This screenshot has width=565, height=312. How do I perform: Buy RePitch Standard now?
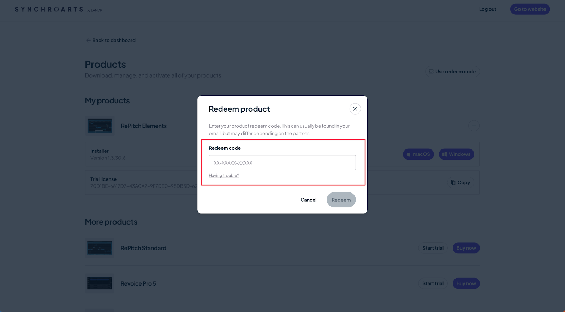click(x=466, y=248)
